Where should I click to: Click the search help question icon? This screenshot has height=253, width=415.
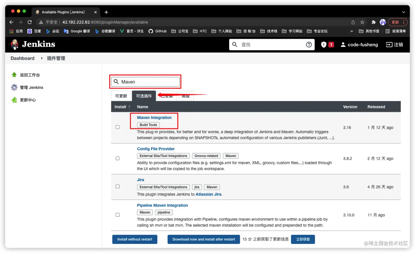click(x=309, y=45)
